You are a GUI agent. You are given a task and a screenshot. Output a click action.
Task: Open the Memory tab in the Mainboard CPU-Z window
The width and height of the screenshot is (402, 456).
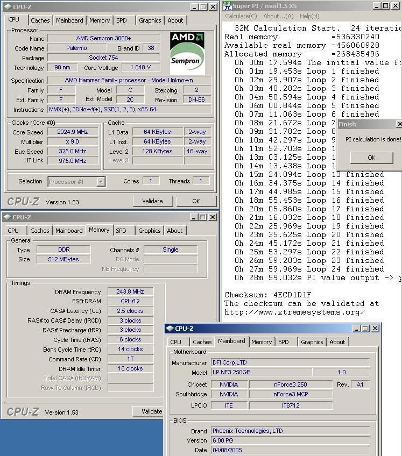[262, 342]
